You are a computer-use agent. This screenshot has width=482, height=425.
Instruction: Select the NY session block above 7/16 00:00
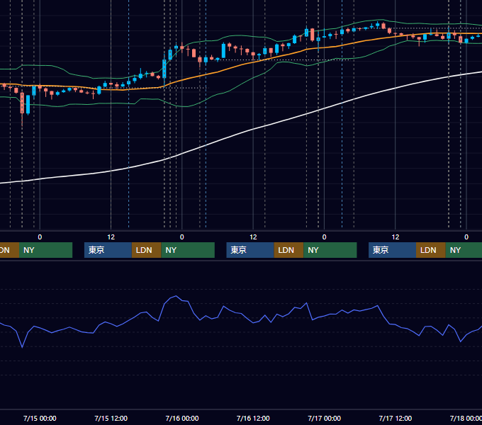188,250
